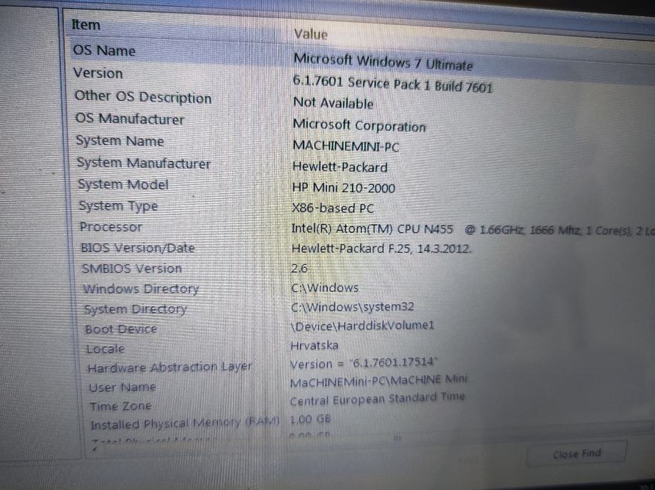
Task: Select the System Model row label
Action: [x=123, y=184]
